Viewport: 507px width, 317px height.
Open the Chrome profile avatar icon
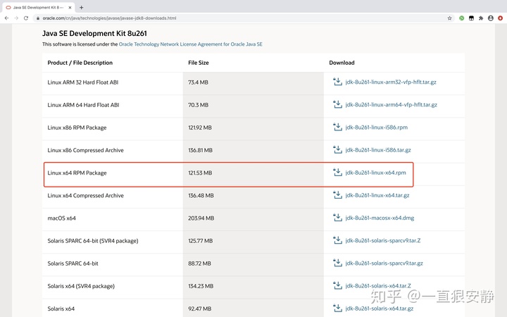(x=491, y=18)
